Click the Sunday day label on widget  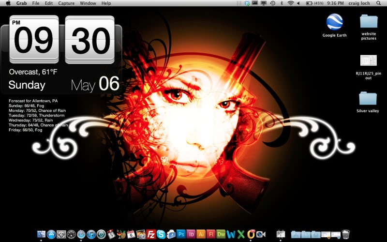(27, 85)
